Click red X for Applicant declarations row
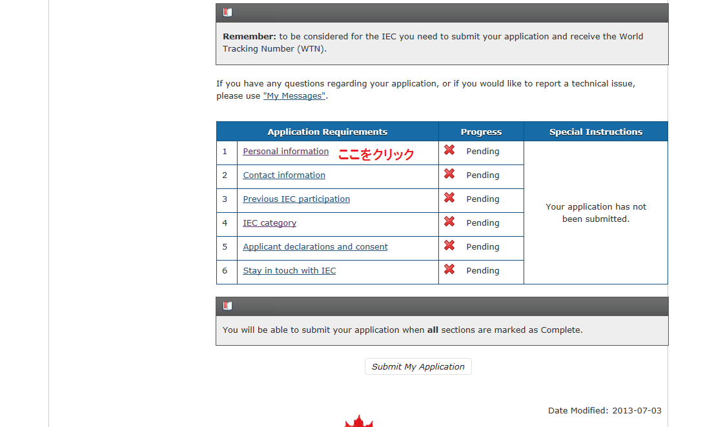 click(x=449, y=246)
